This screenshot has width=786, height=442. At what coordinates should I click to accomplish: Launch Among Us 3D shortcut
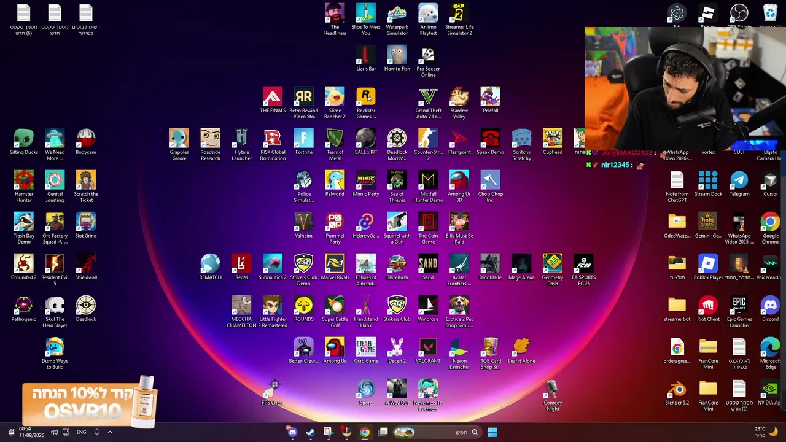click(x=459, y=187)
